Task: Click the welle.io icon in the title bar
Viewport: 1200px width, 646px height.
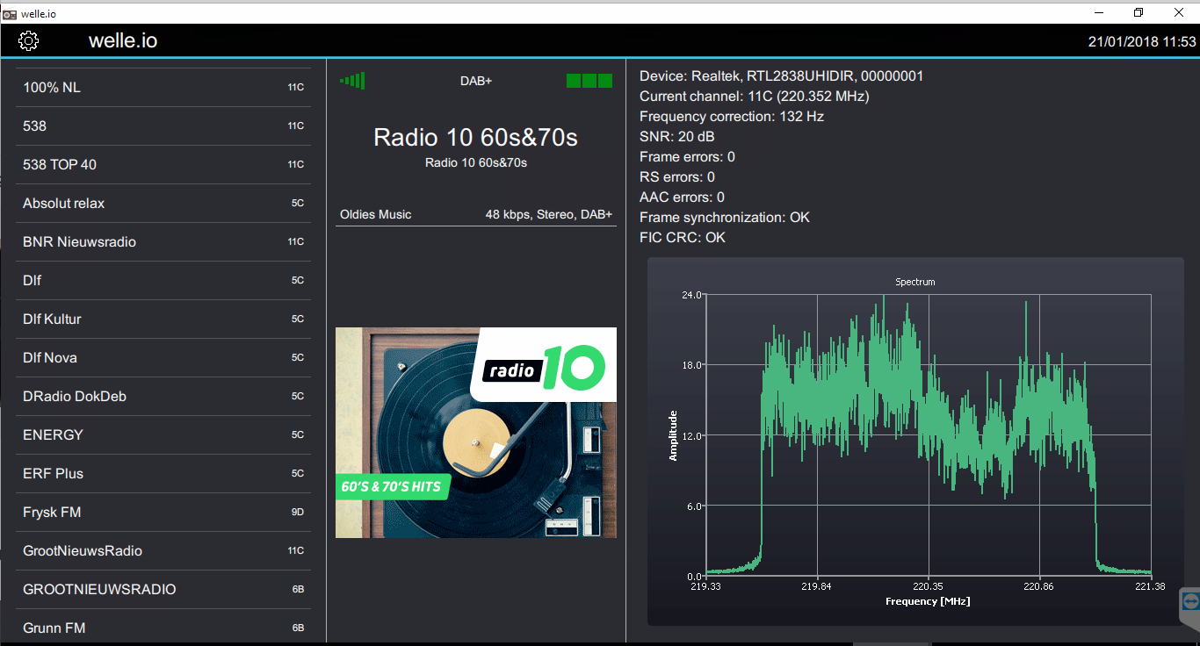Action: tap(11, 13)
